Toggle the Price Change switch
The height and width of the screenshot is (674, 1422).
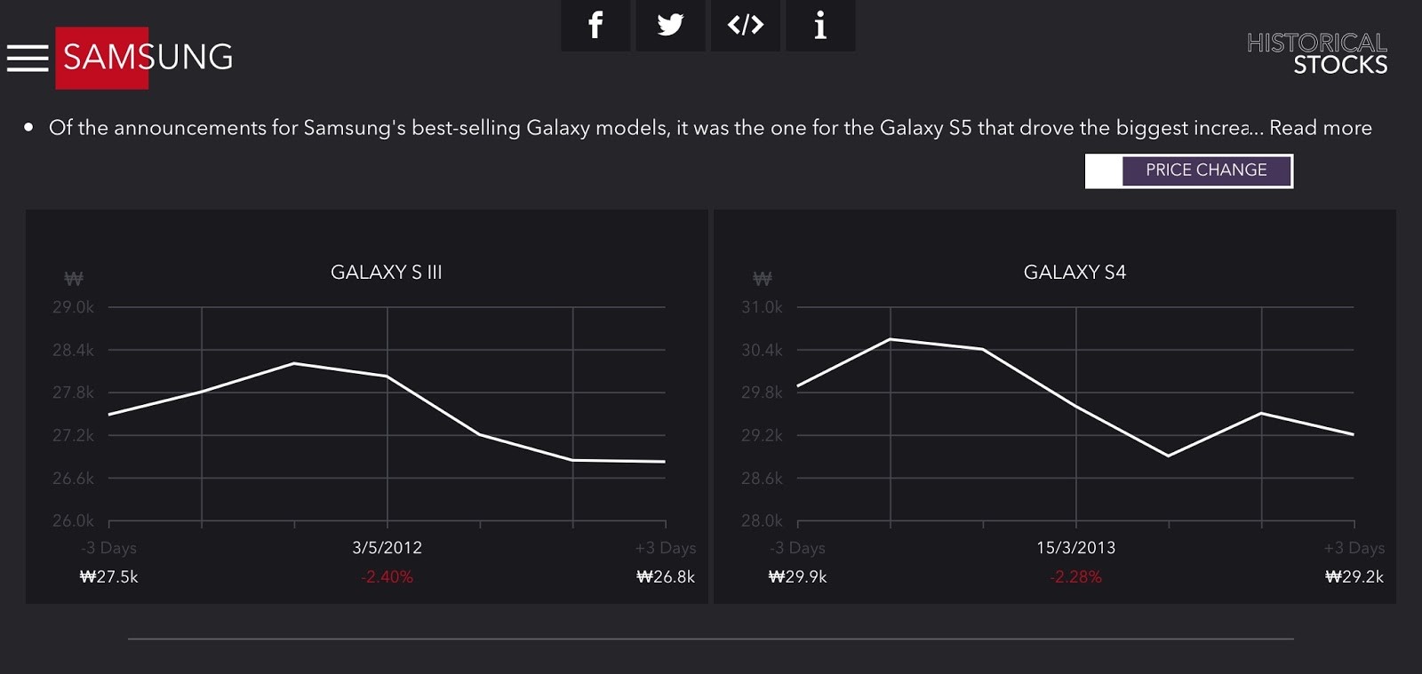(1189, 170)
